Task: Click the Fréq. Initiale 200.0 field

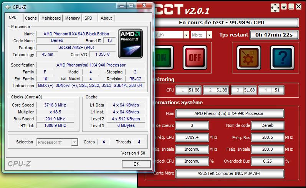Action: pyautogui.click(x=268, y=149)
